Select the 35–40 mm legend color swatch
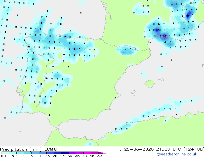The image size is (204, 157). click(x=79, y=153)
